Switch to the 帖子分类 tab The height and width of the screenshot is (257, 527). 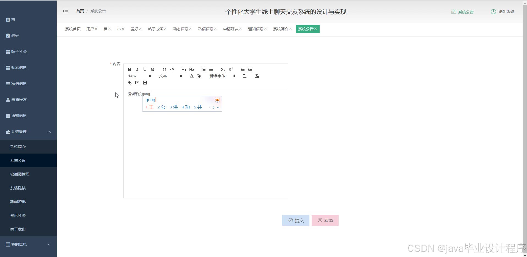[x=155, y=29]
